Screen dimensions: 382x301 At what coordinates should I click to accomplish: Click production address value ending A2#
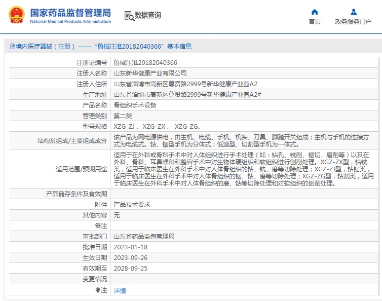pyautogui.click(x=187, y=94)
